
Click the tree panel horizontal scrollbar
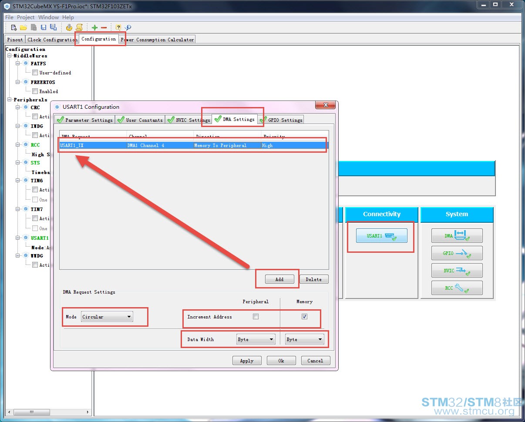coord(49,412)
